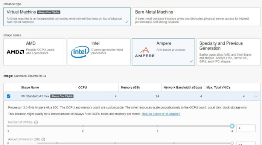Click the memory slider handle at maximum

[x=232, y=143]
